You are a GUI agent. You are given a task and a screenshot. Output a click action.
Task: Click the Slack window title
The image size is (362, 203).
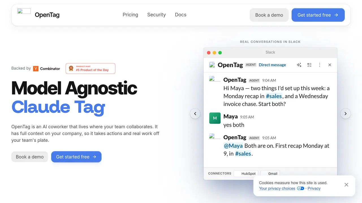[x=270, y=52]
